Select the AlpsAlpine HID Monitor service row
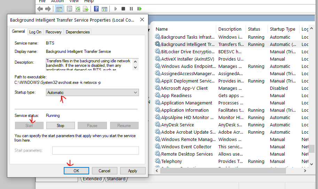This screenshot has width=318, height=189. click(231, 117)
